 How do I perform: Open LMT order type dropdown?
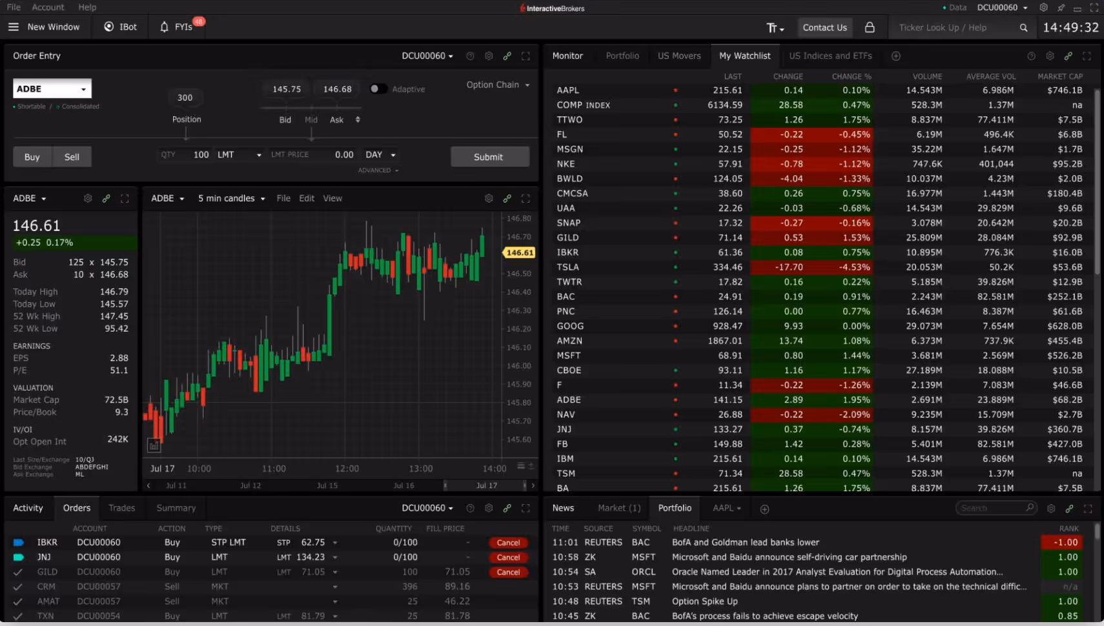[239, 155]
